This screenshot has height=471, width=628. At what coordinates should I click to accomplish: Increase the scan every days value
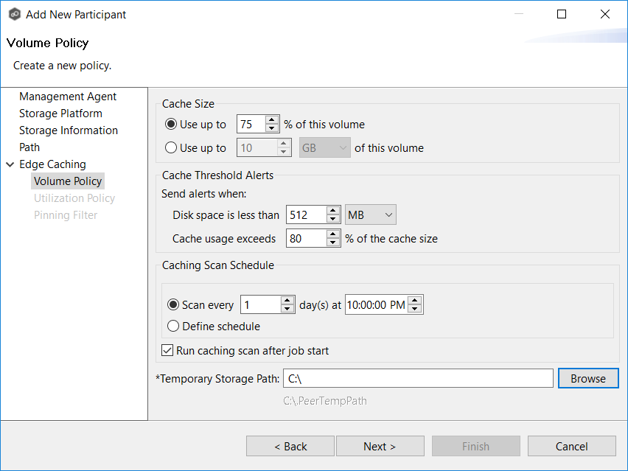click(287, 301)
